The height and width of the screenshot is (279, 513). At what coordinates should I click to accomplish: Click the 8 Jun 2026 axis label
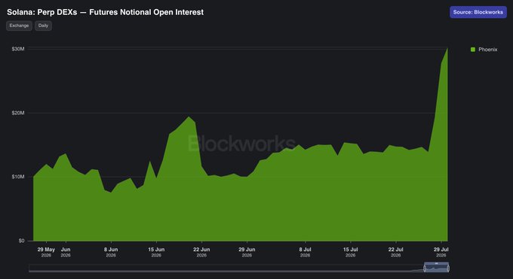pos(111,252)
